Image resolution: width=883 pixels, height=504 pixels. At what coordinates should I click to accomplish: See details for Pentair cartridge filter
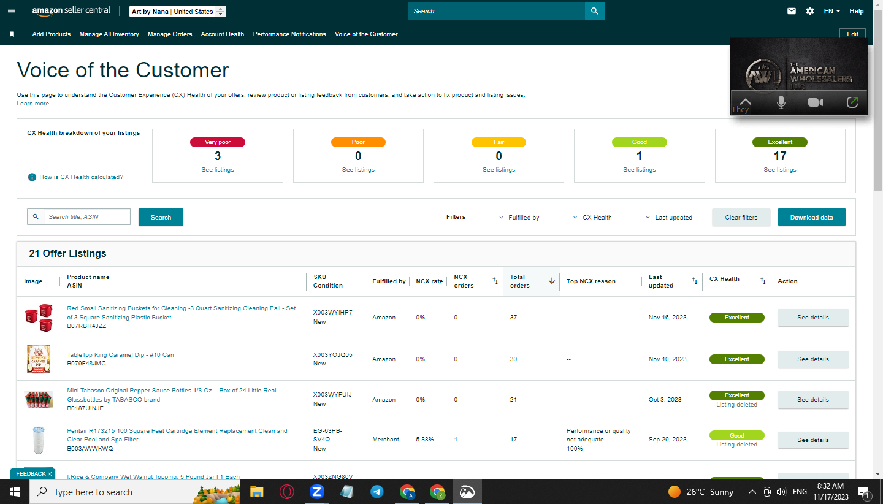813,440
